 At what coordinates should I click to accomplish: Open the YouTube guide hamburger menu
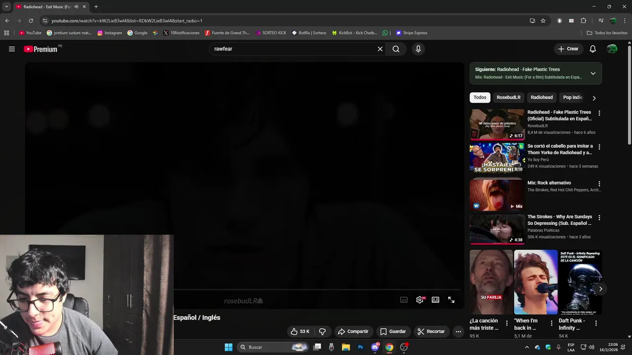point(12,49)
